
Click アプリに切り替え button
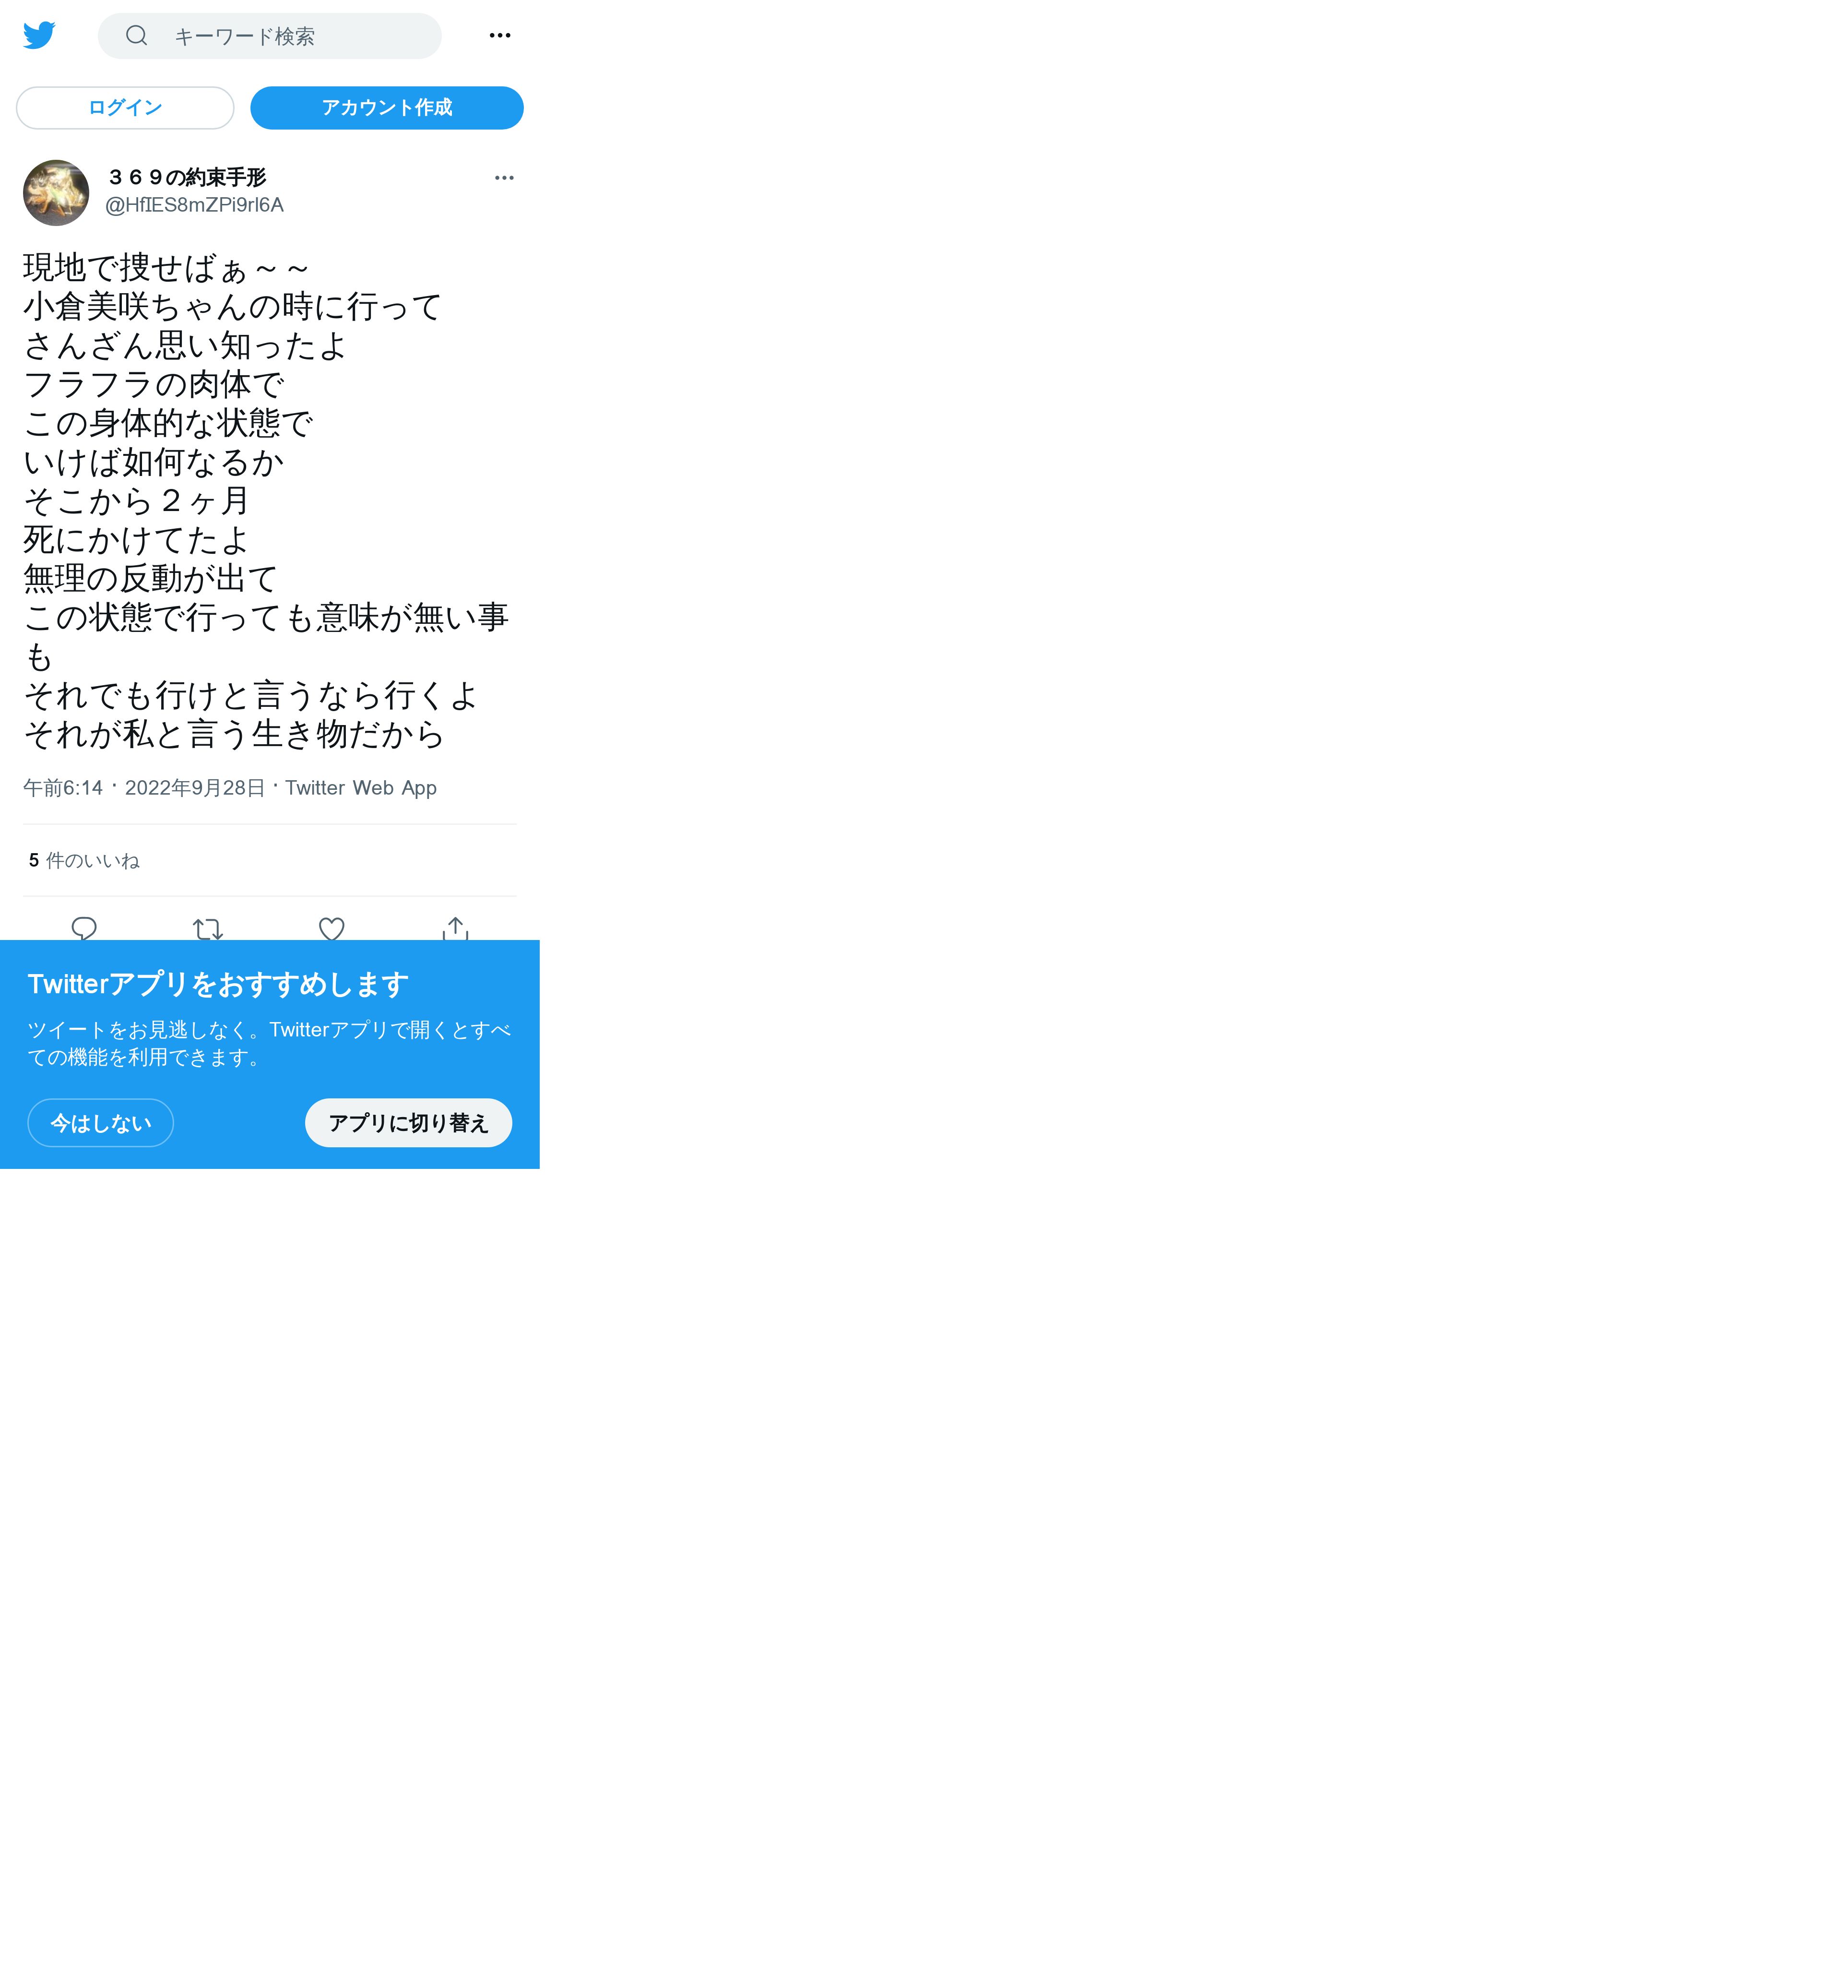(x=409, y=1123)
